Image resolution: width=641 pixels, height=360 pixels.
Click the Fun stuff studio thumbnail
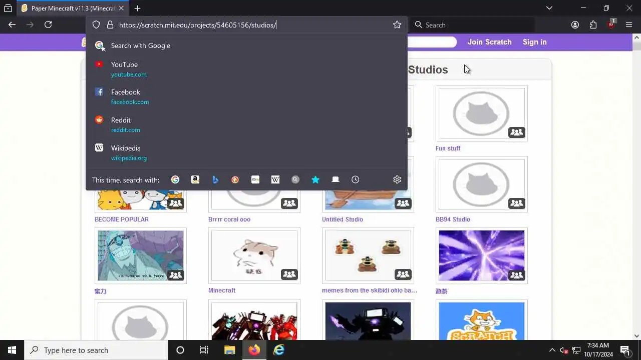pyautogui.click(x=482, y=113)
